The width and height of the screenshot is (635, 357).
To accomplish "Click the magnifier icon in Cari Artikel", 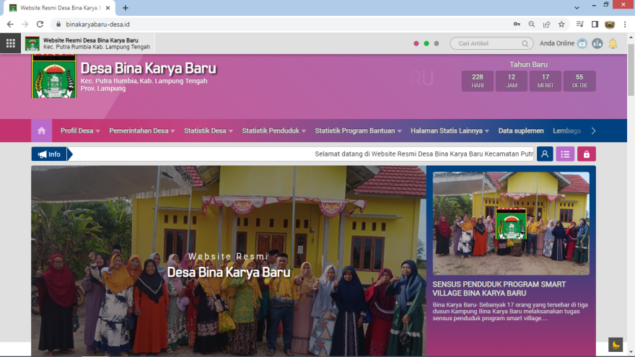I will (x=525, y=43).
